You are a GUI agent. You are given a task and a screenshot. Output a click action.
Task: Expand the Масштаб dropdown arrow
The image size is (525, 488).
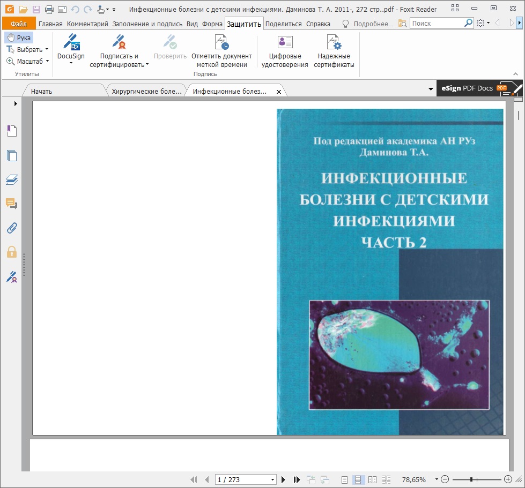tap(47, 61)
